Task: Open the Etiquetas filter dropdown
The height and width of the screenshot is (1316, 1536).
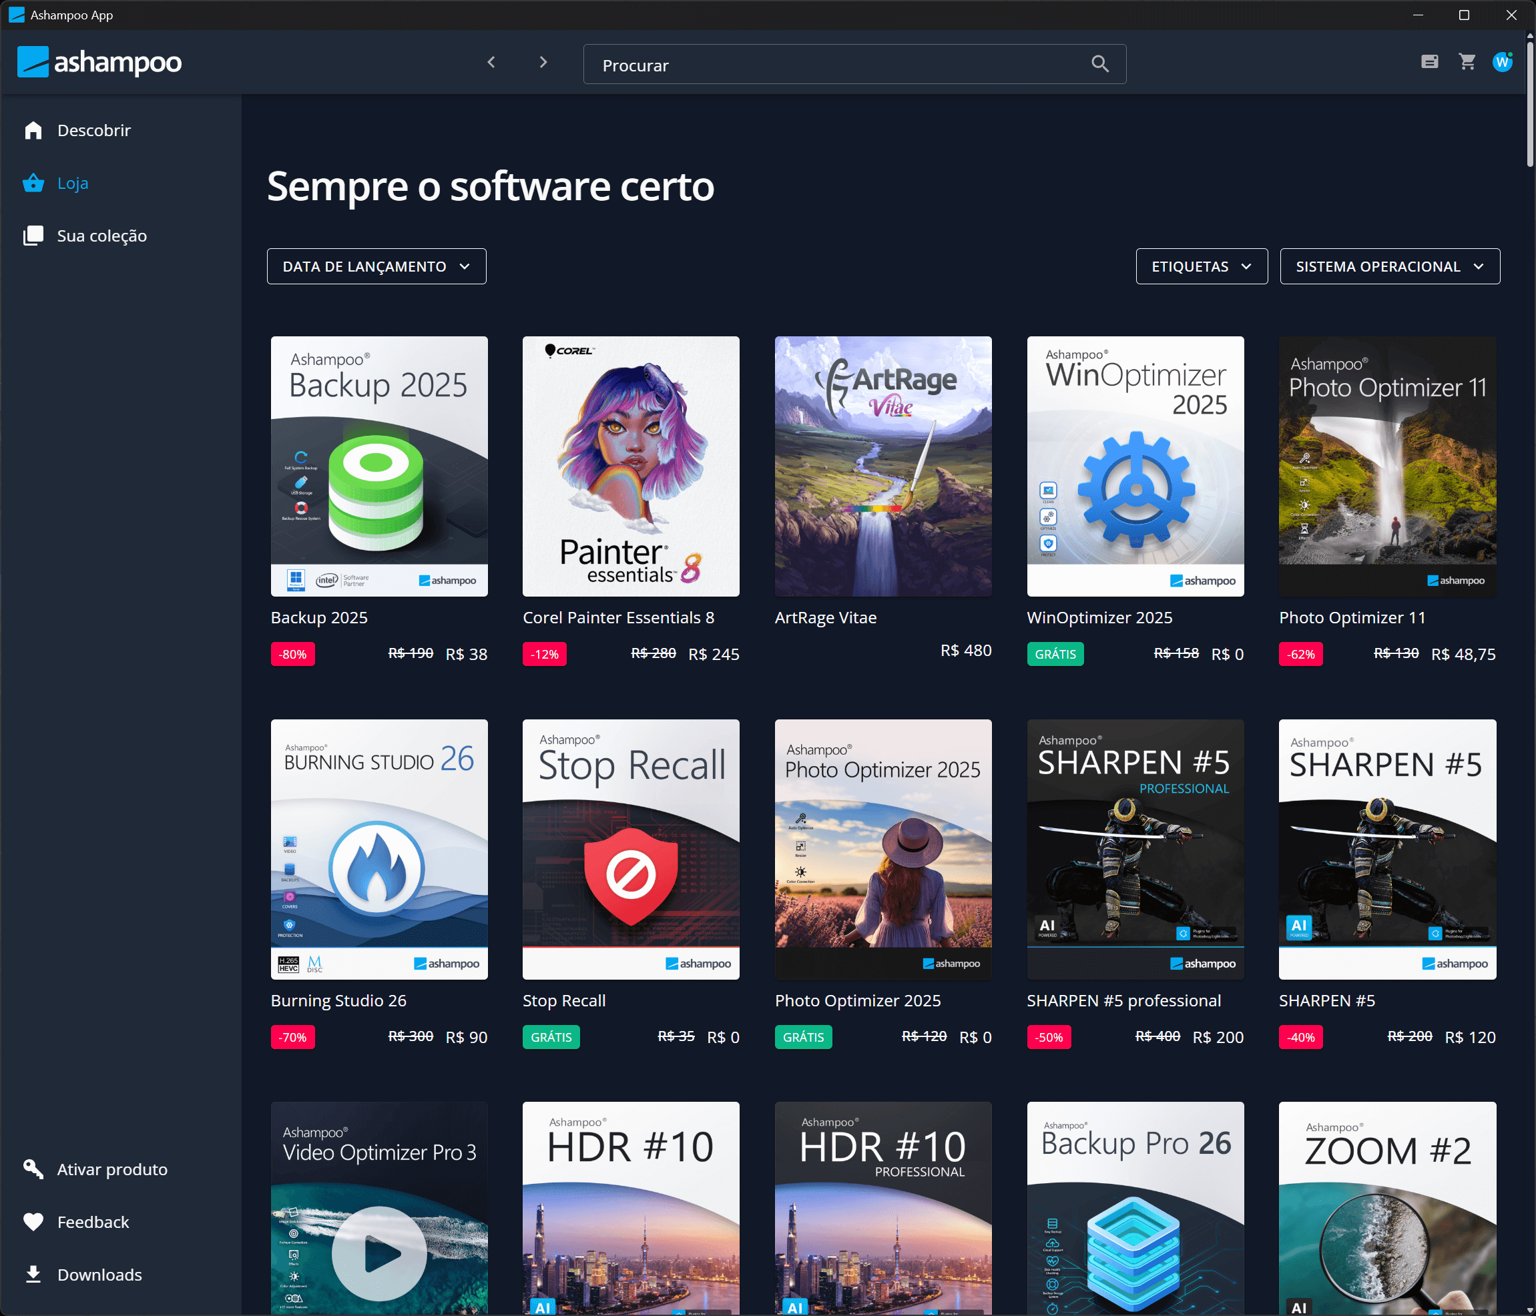Action: coord(1201,267)
